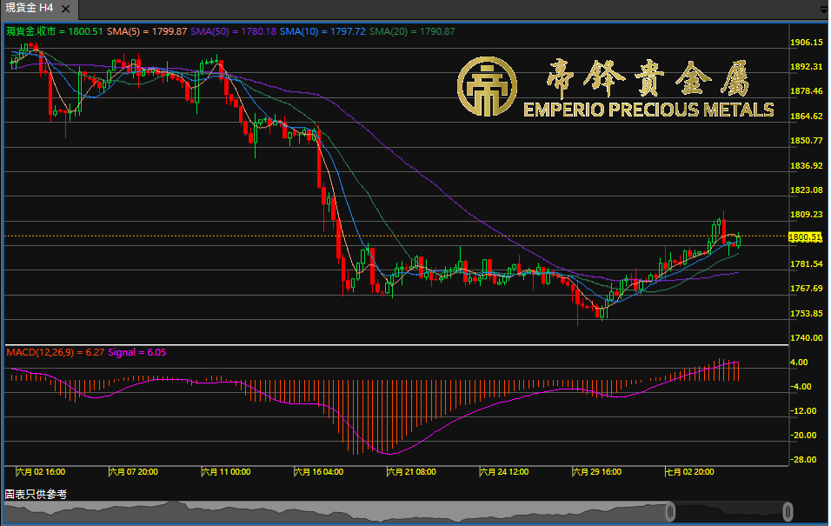Click the 七月 02 20:00 time axis label

point(689,471)
